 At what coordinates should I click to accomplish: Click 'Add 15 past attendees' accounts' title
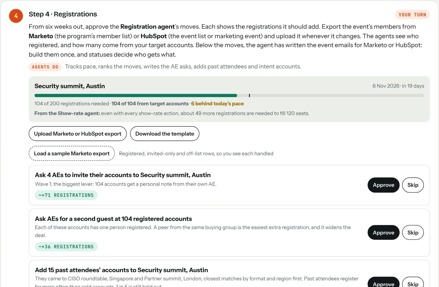[121, 270]
